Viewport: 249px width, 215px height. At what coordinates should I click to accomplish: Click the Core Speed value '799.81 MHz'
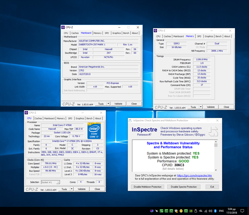(x=50, y=163)
